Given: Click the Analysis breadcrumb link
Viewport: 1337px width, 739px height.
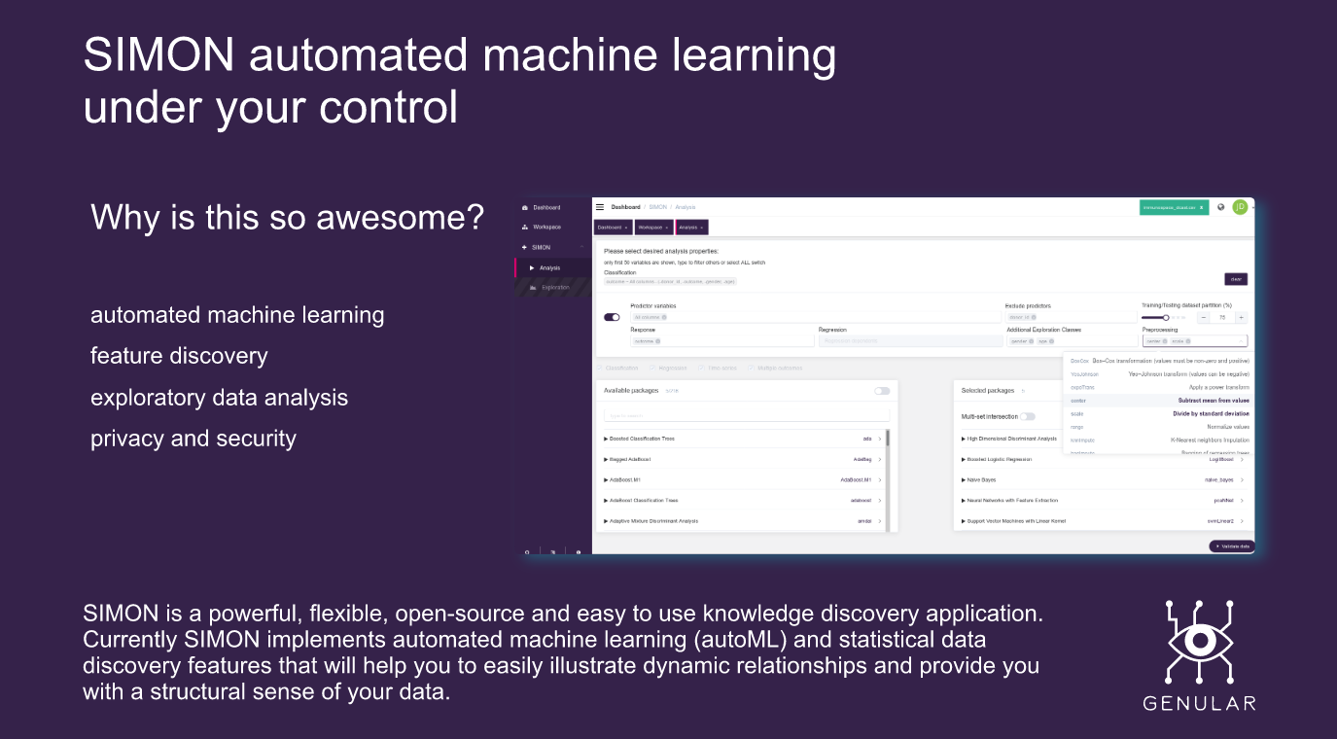Looking at the screenshot, I should pyautogui.click(x=686, y=207).
